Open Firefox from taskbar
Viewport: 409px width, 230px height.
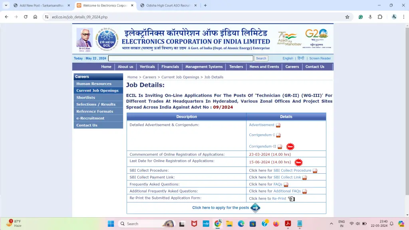click(x=276, y=224)
